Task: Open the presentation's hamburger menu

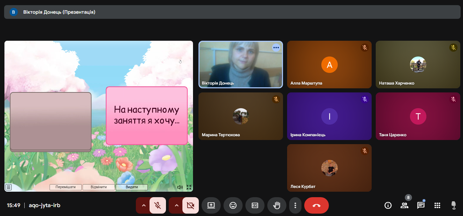Action: tap(9, 187)
